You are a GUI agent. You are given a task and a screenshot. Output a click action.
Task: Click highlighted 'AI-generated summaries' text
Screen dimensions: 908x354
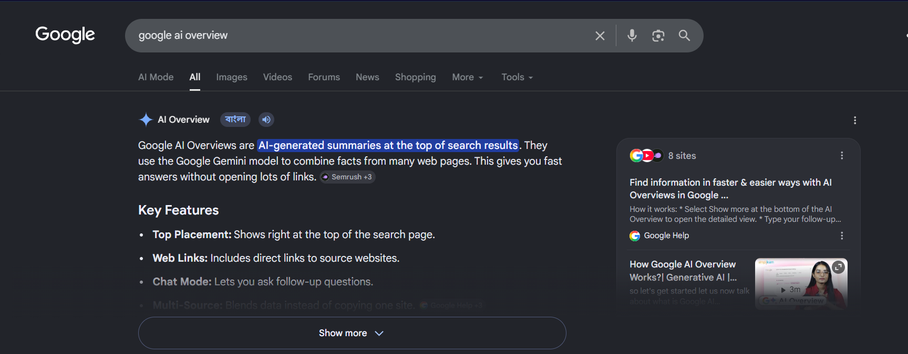click(388, 145)
